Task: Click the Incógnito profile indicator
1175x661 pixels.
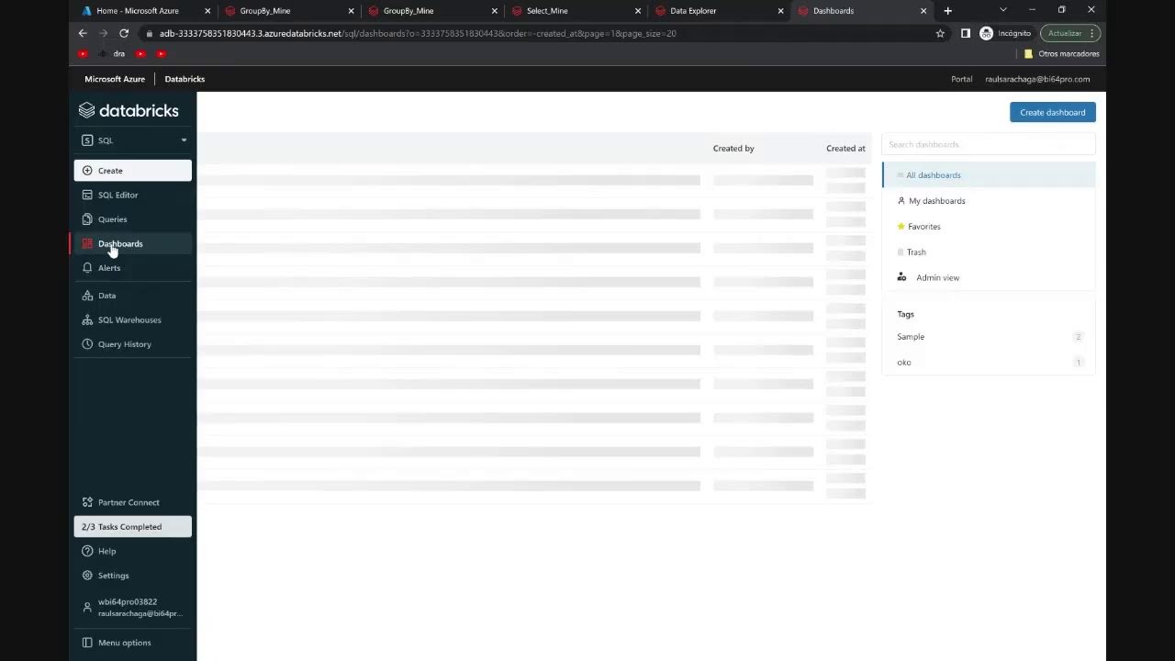Action: [1005, 33]
